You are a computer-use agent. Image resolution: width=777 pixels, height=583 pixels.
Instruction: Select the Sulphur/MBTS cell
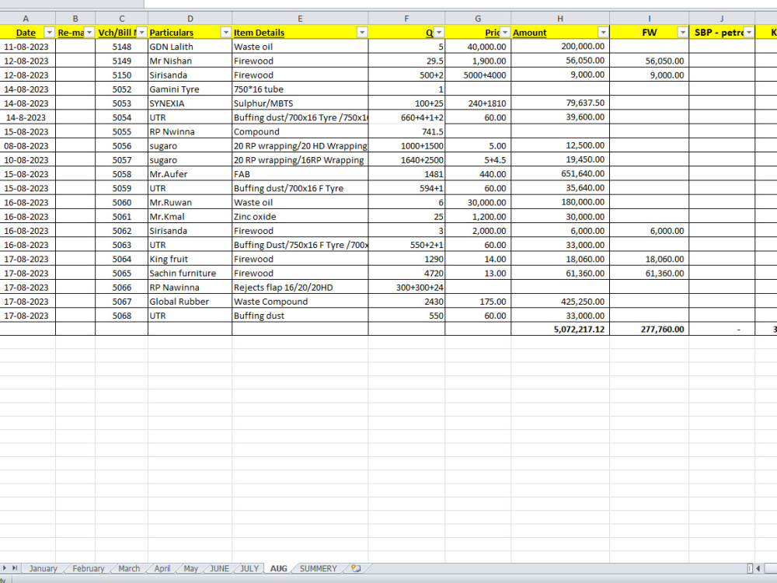click(x=300, y=103)
